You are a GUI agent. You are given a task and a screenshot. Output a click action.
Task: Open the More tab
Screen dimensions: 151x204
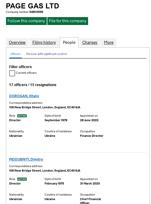tap(109, 42)
